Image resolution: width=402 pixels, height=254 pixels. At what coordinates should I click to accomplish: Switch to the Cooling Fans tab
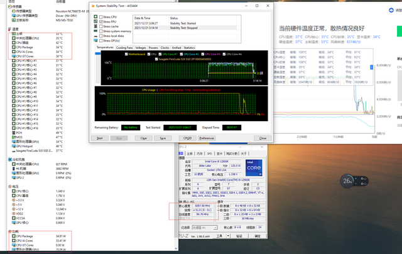(x=124, y=47)
